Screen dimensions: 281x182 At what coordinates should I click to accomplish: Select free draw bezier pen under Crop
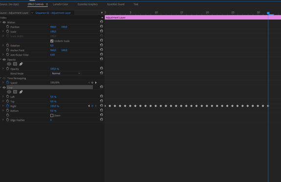21,92
